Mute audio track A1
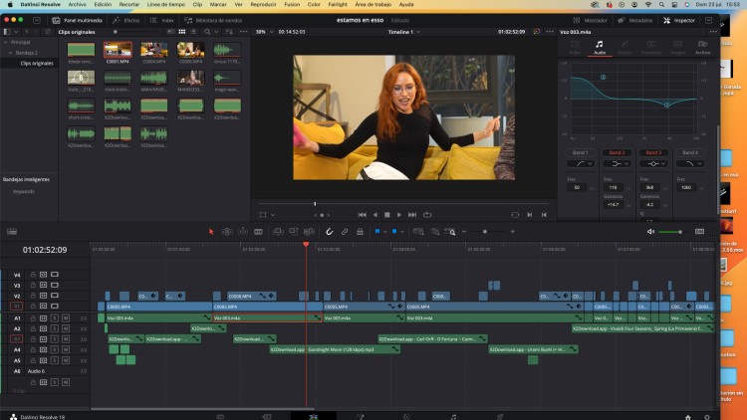The width and height of the screenshot is (747, 420). click(66, 318)
